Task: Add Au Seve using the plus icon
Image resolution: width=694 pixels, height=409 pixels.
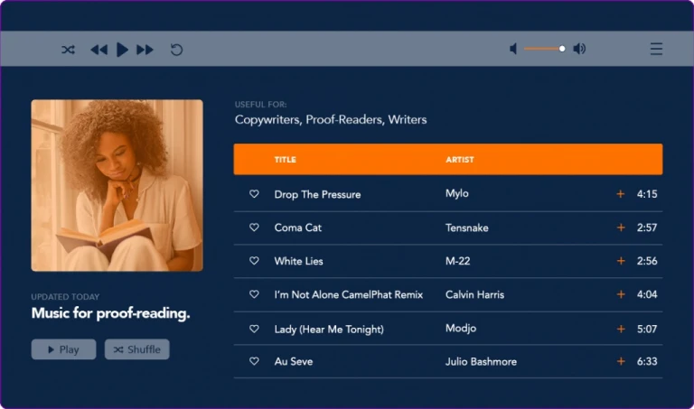Action: point(621,362)
